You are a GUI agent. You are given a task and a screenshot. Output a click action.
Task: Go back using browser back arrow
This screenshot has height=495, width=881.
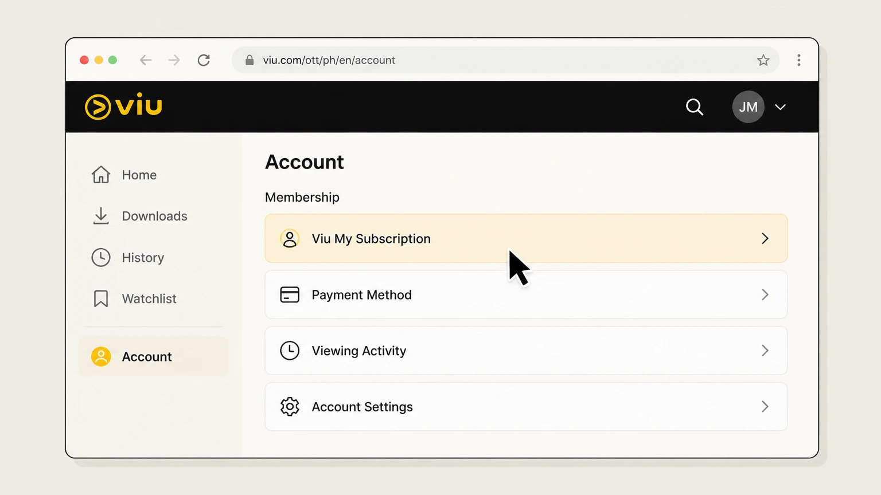coord(146,60)
